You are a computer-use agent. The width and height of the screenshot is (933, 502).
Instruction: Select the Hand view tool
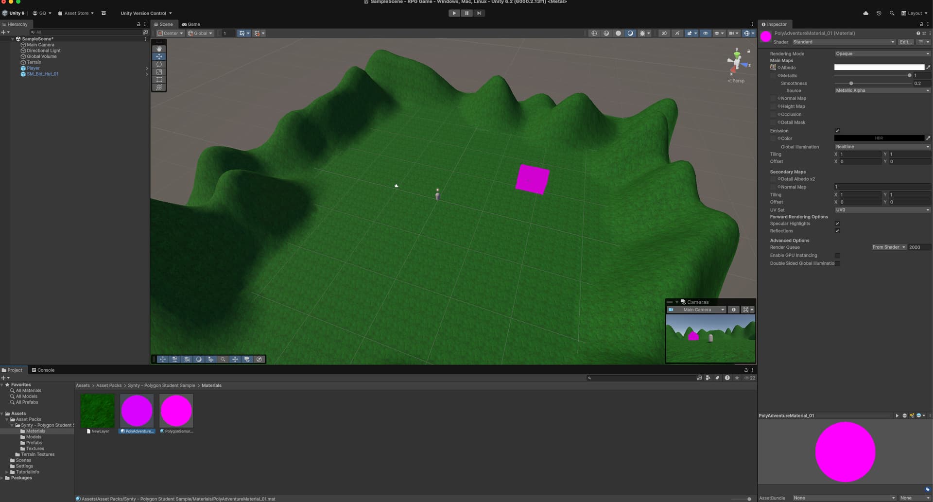[159, 49]
